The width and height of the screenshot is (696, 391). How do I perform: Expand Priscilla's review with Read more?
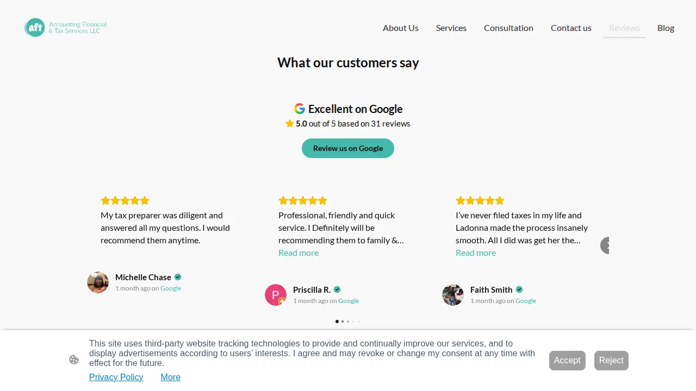tap(299, 253)
